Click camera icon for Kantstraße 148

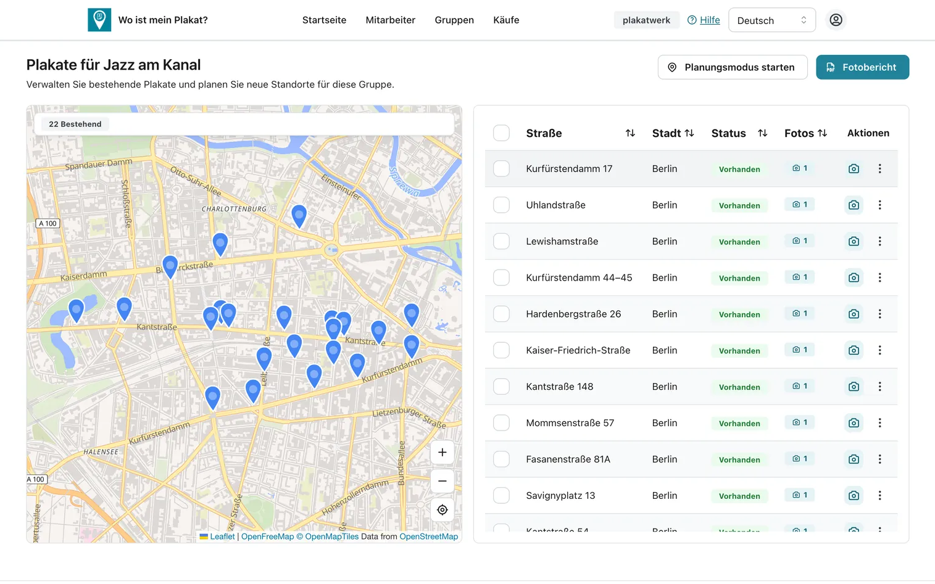[854, 387]
